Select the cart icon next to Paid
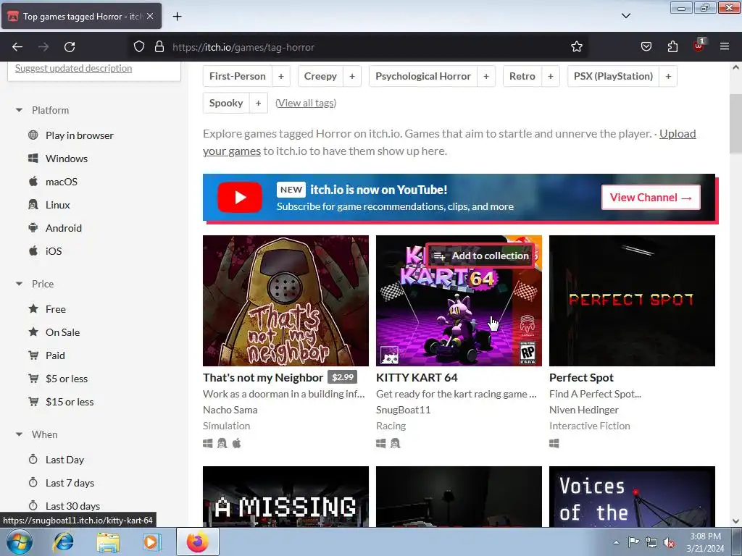742x556 pixels. 33,355
